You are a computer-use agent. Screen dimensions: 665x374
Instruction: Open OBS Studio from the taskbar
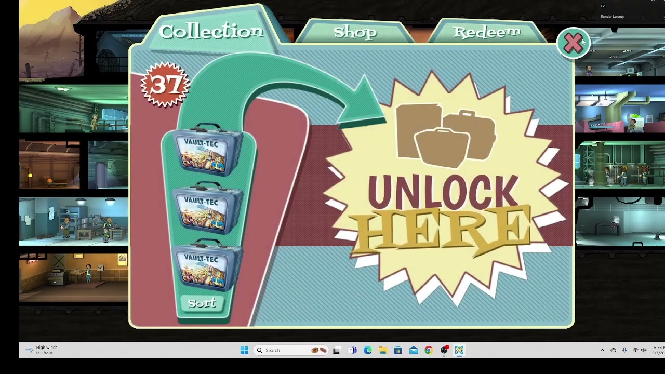pos(444,350)
